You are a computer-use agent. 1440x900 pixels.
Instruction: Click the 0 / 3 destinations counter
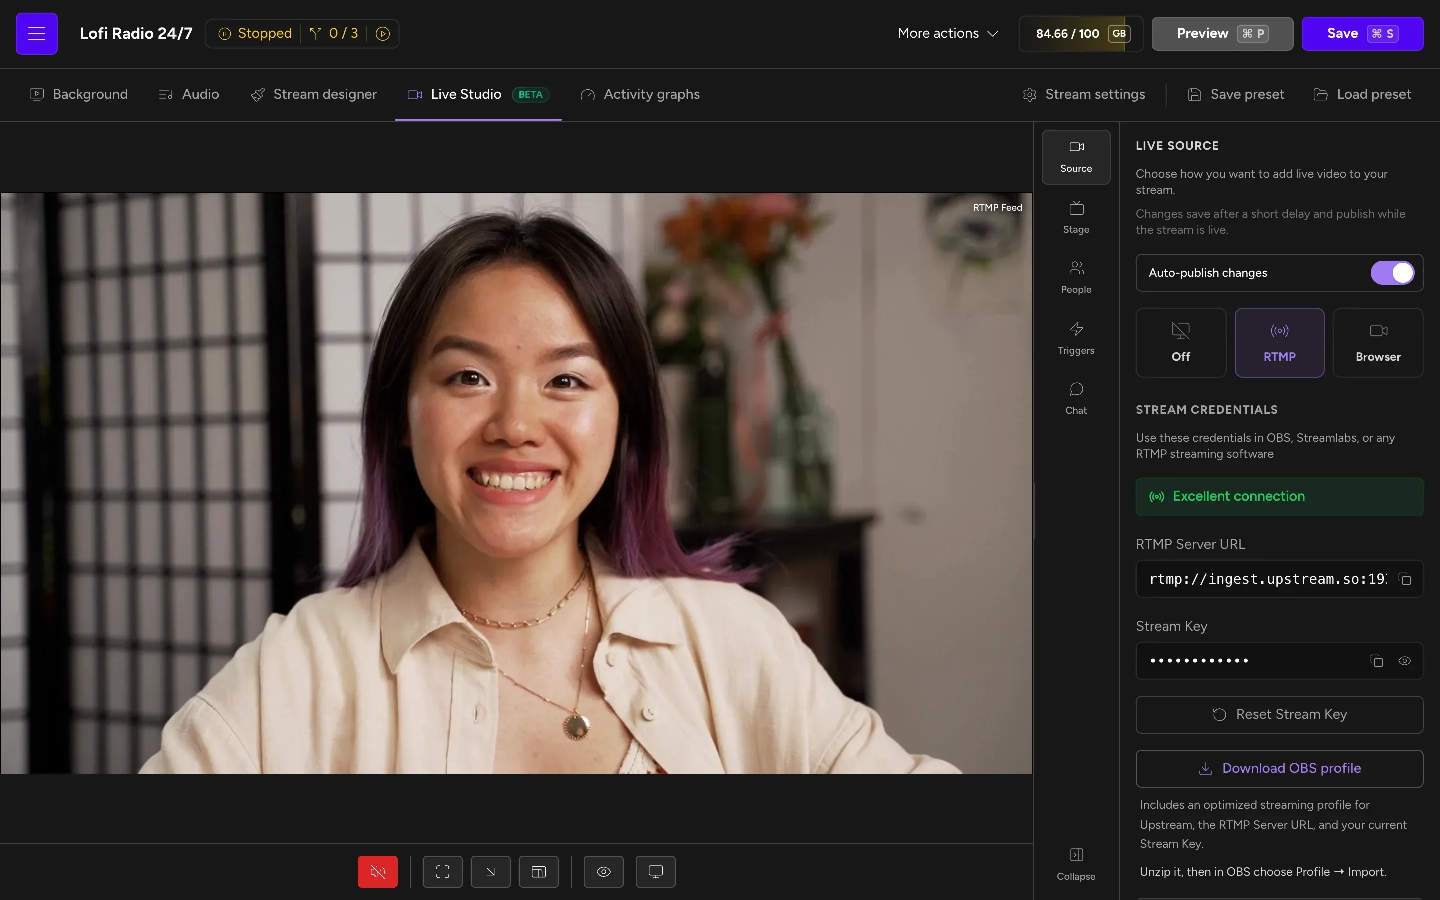(334, 34)
